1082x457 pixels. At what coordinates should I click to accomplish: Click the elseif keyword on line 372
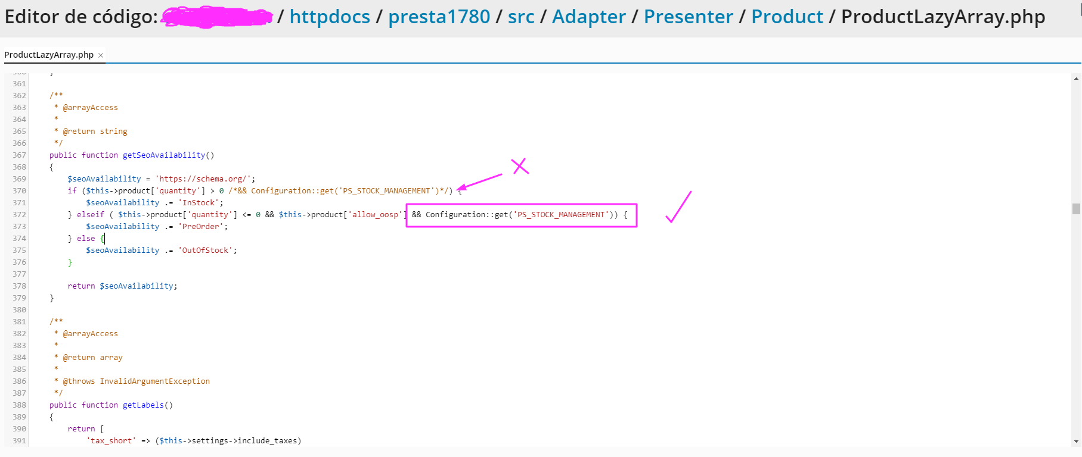coord(90,215)
